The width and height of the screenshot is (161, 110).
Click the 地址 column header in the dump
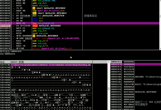pos(5,62)
